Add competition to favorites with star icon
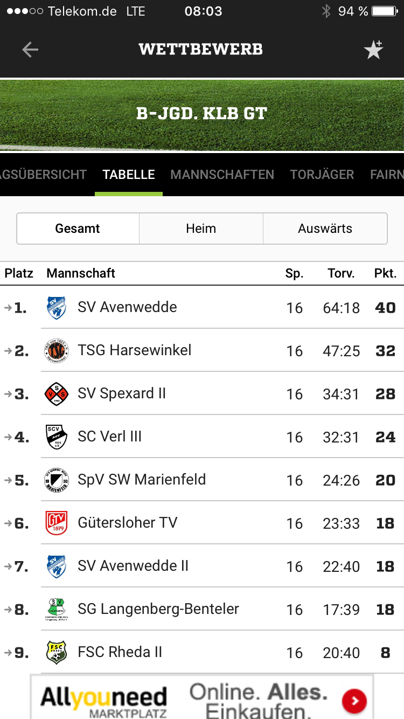 coord(373,50)
